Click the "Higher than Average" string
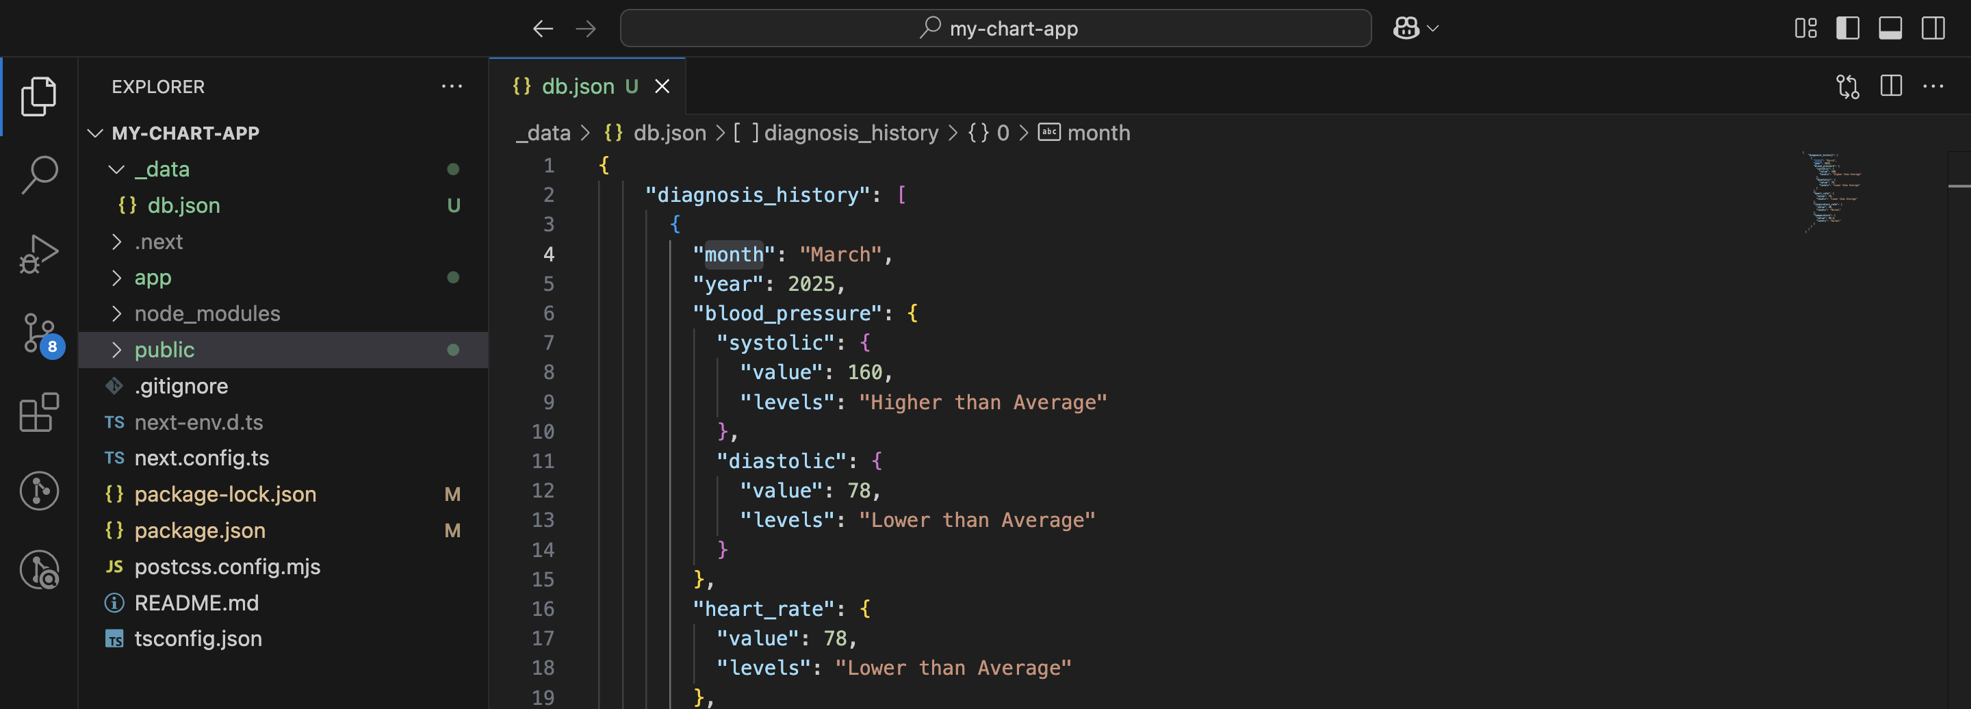Screen dimensions: 1971x709 point(983,402)
